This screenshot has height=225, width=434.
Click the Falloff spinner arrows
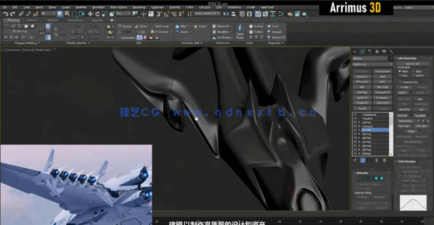pyautogui.click(x=425, y=181)
